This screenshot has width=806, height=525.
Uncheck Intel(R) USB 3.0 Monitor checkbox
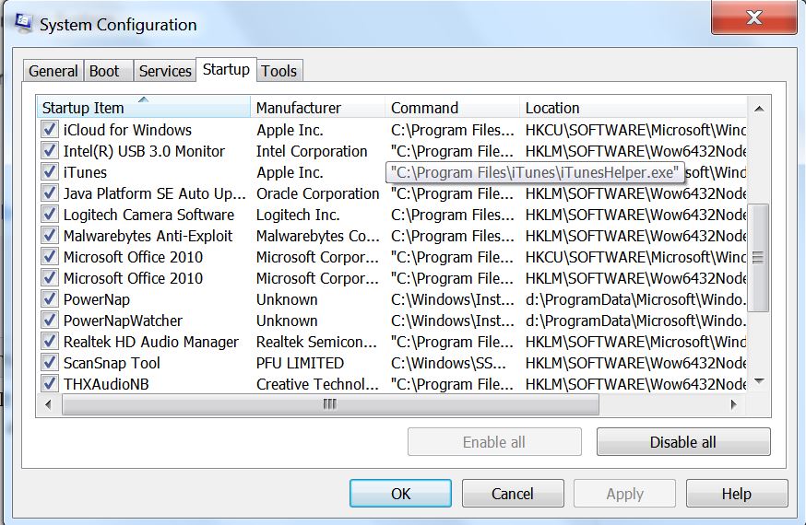[50, 151]
